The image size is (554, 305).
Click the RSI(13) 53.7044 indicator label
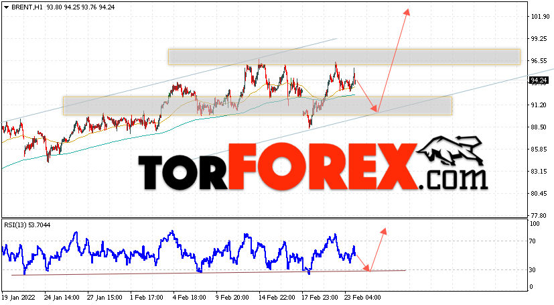coord(27,225)
